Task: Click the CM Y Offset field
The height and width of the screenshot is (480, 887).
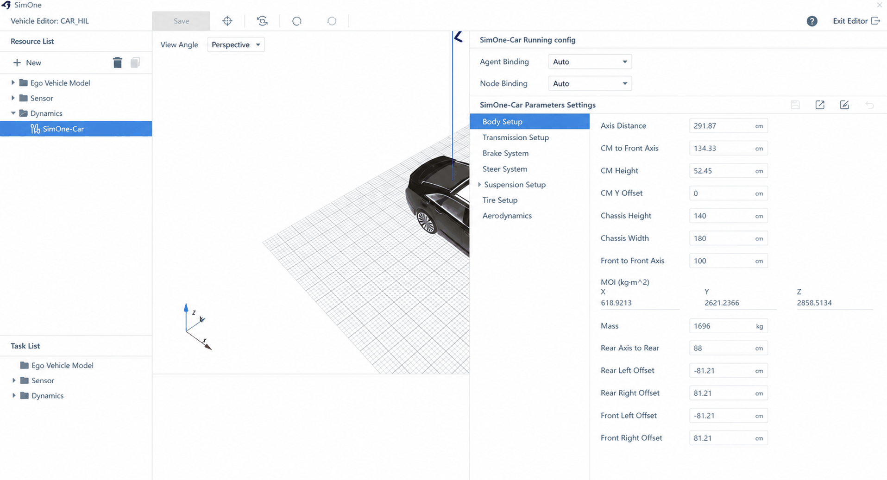Action: coord(728,193)
